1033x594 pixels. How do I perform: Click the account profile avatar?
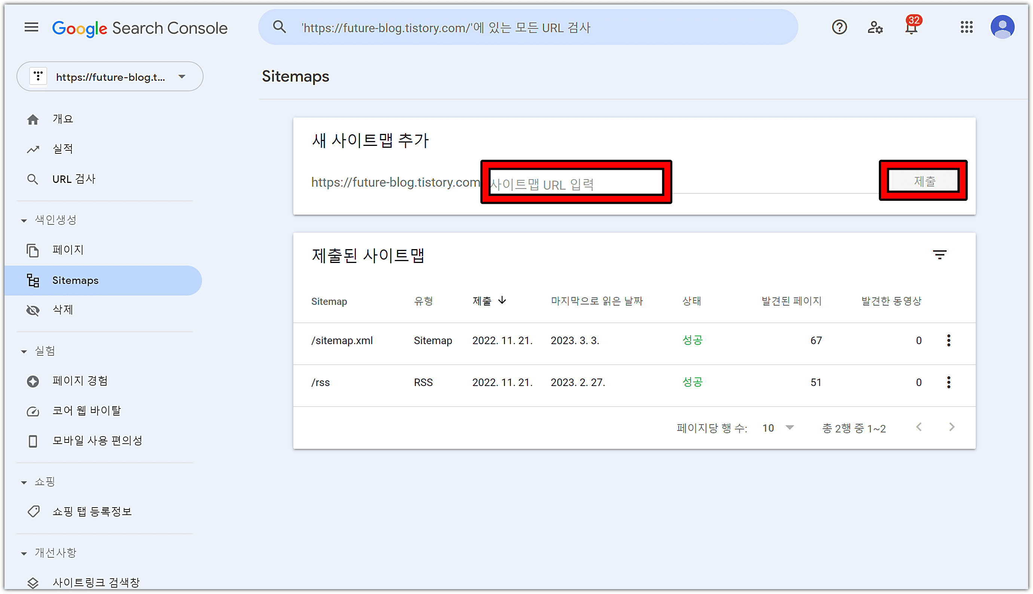point(1002,27)
